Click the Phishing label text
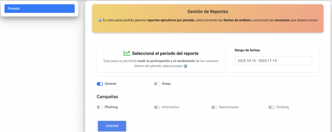Screen dimensions: 332x132 [x=111, y=107]
